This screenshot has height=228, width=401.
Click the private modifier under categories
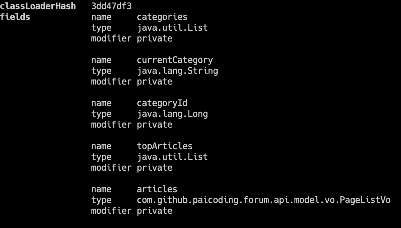[x=154, y=39]
